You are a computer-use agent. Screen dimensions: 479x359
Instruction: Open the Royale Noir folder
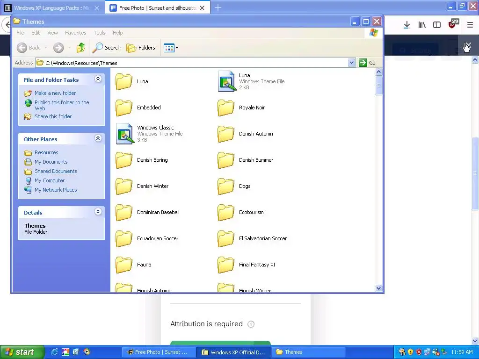241,108
